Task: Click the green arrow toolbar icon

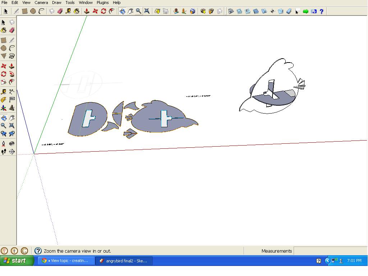Action: (x=305, y=11)
